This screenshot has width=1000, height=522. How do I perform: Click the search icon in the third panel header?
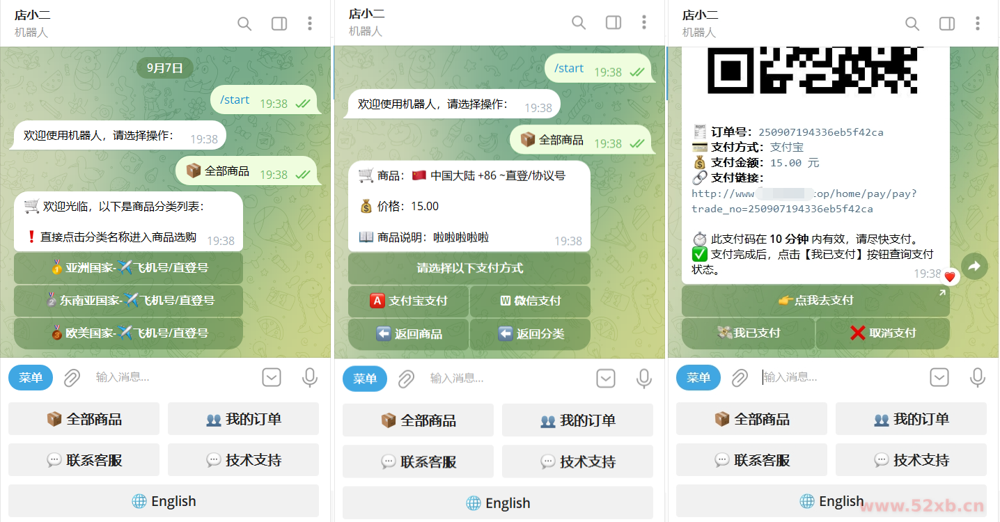coord(912,23)
